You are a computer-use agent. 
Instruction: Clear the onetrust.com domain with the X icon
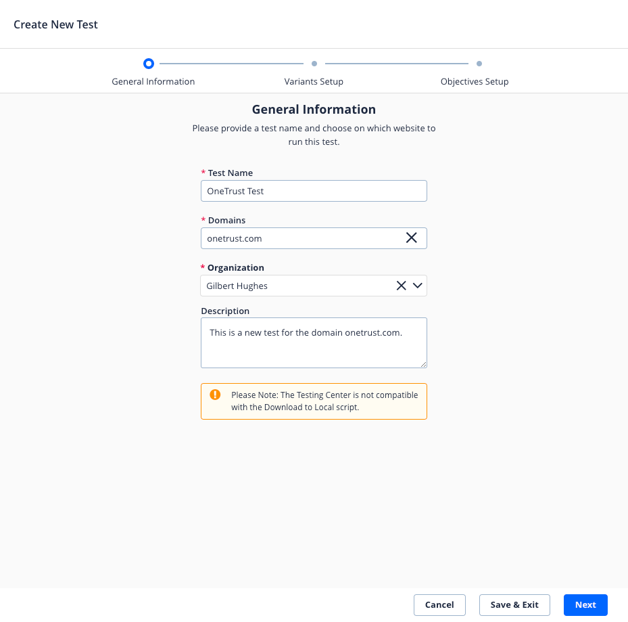pos(411,238)
